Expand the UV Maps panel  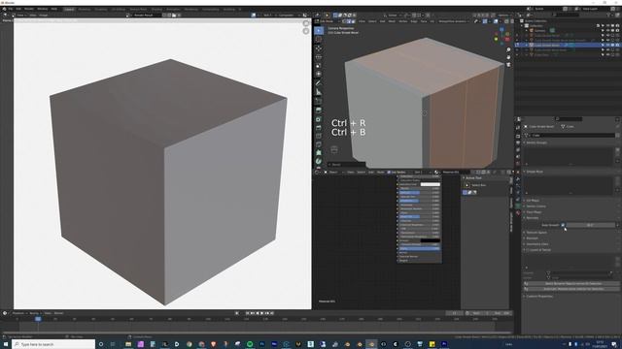click(533, 201)
